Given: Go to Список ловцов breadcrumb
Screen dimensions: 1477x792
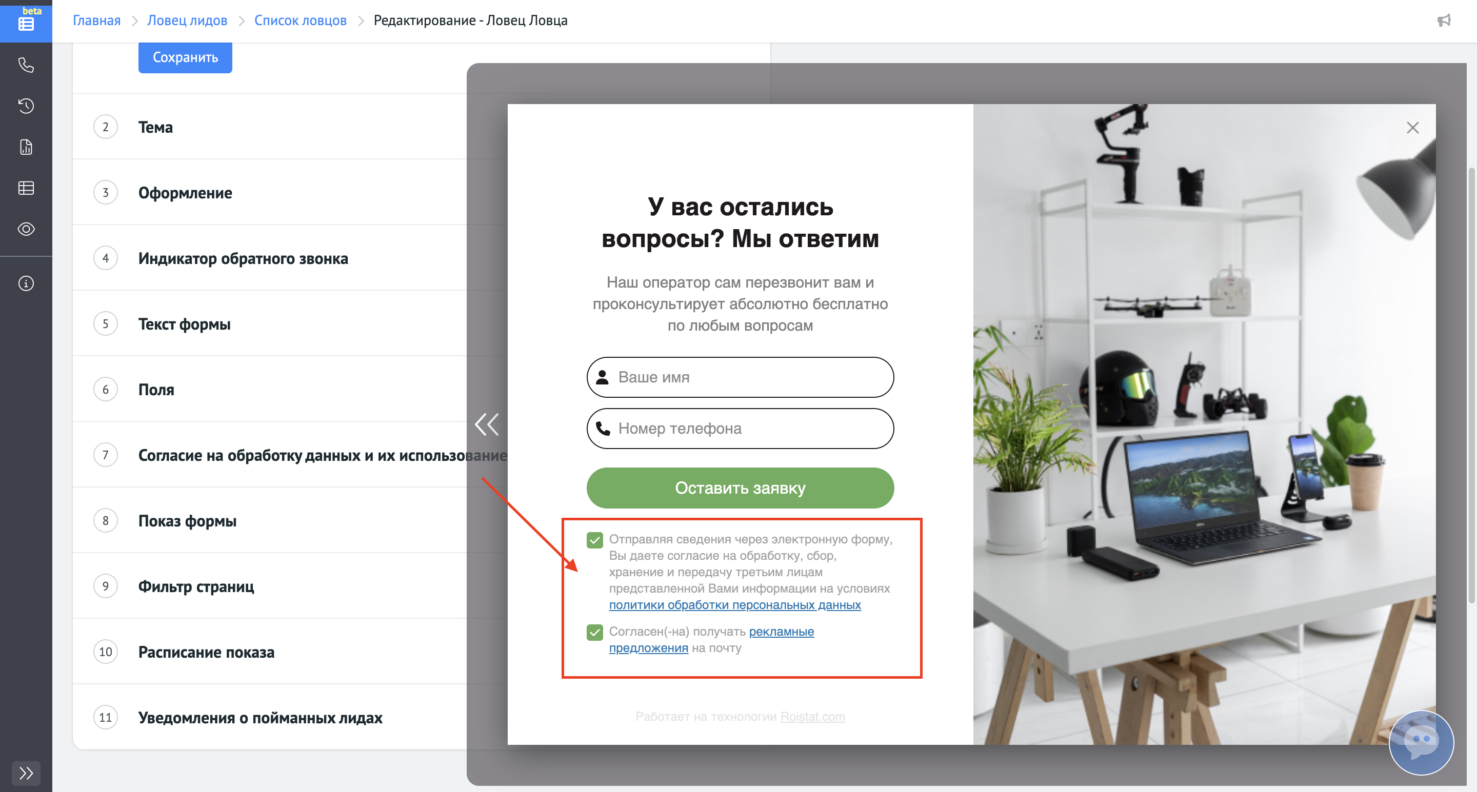Looking at the screenshot, I should (x=301, y=21).
